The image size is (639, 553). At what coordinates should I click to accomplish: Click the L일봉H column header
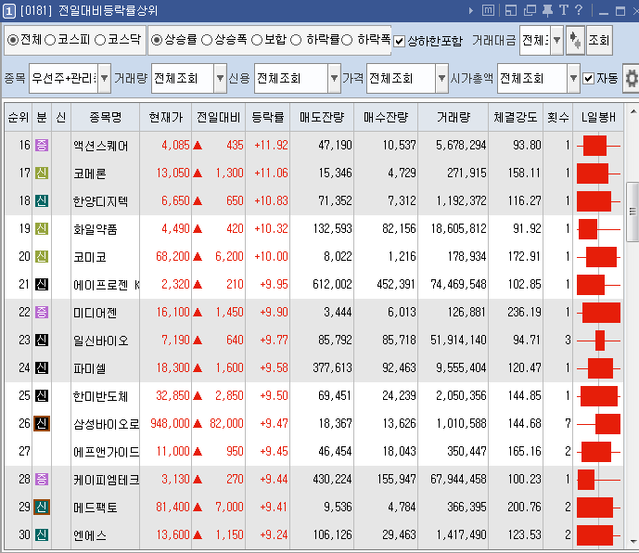[598, 118]
